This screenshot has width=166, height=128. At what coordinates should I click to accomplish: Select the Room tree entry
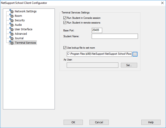point(18,16)
